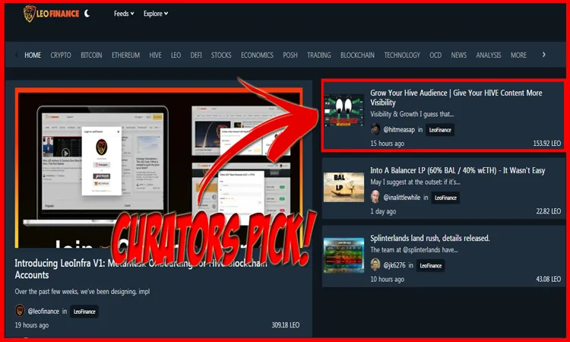
Task: Click 22.82 LEO payout value
Action: coord(549,211)
